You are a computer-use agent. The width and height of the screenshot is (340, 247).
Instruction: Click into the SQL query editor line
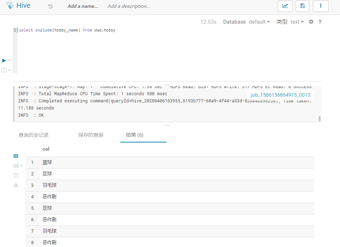67,30
